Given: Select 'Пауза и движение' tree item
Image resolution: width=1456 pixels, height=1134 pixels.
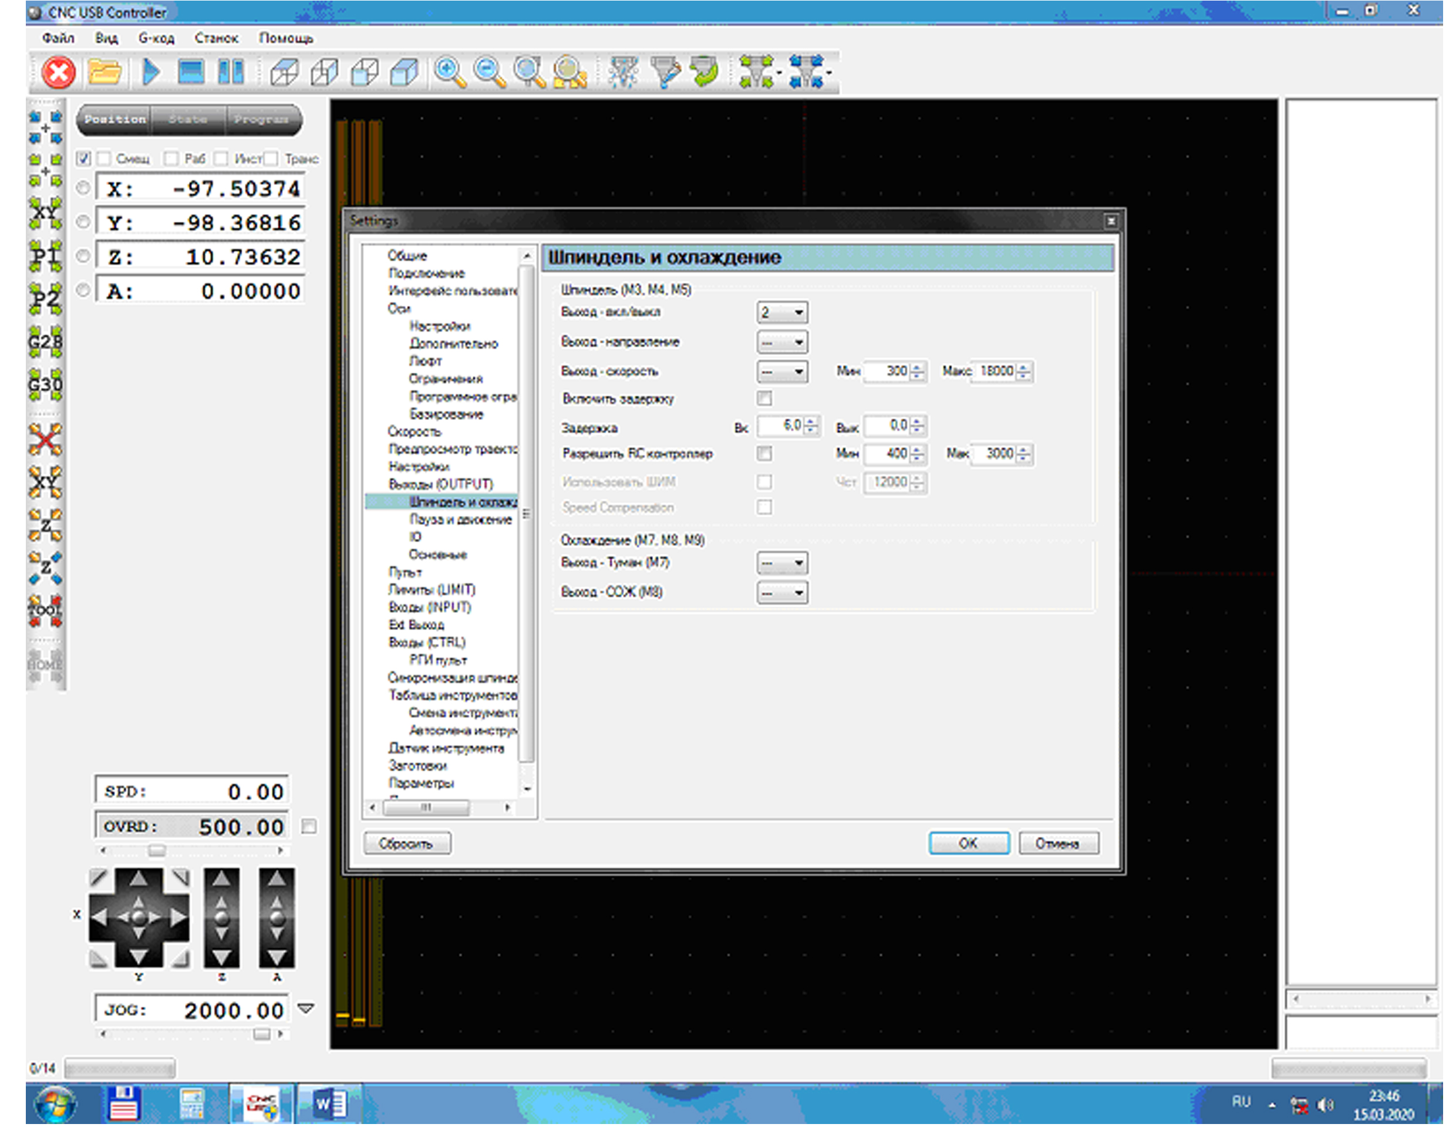Looking at the screenshot, I should click(x=460, y=519).
